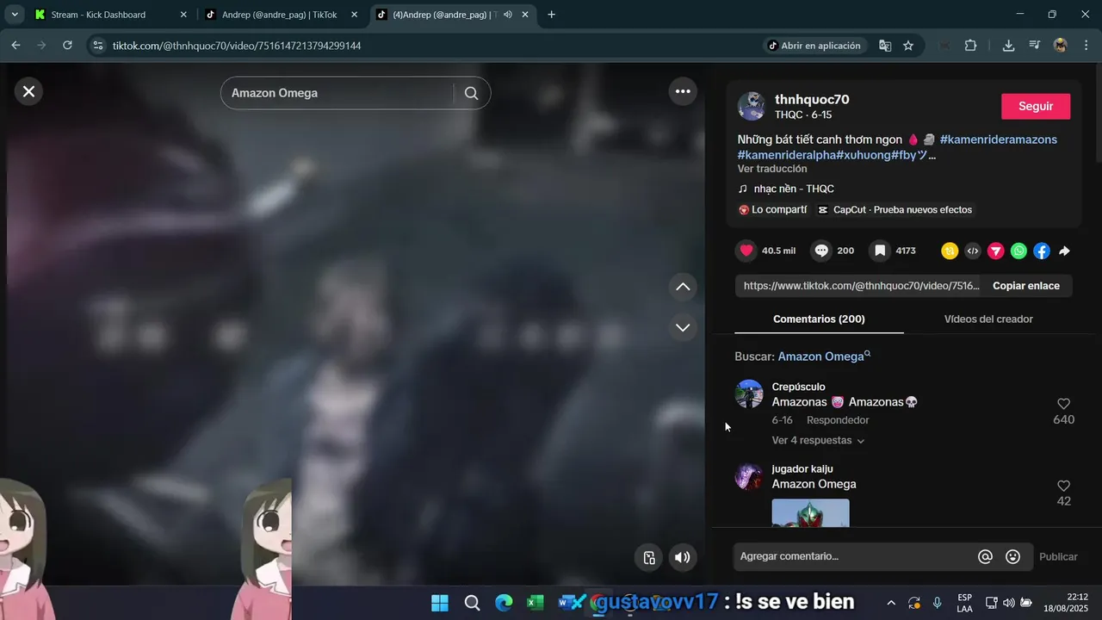Like the Crepúsculo comment heart
Image resolution: width=1102 pixels, height=620 pixels.
pos(1063,404)
